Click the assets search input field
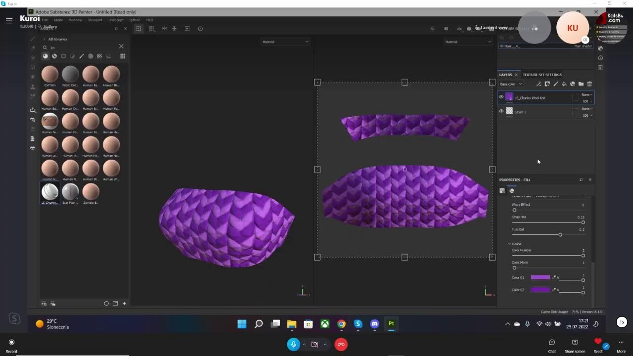This screenshot has height=356, width=633. (x=83, y=47)
